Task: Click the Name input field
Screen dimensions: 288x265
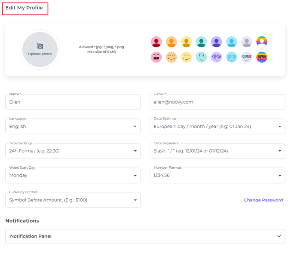Action: 73,102
